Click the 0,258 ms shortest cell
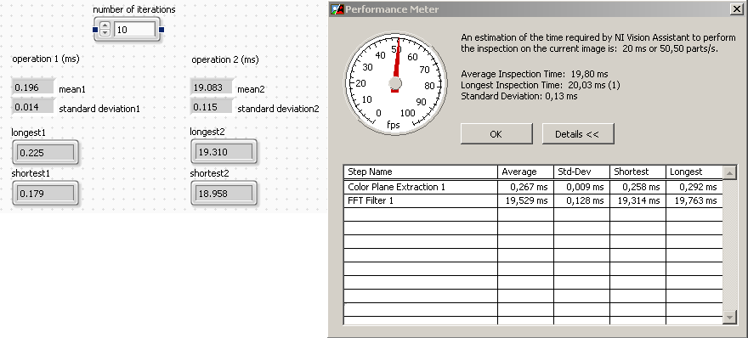This screenshot has width=748, height=338. click(x=637, y=188)
